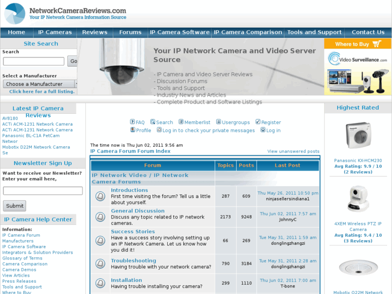Open the Installation forum link
The width and height of the screenshot is (392, 294).
point(127,280)
